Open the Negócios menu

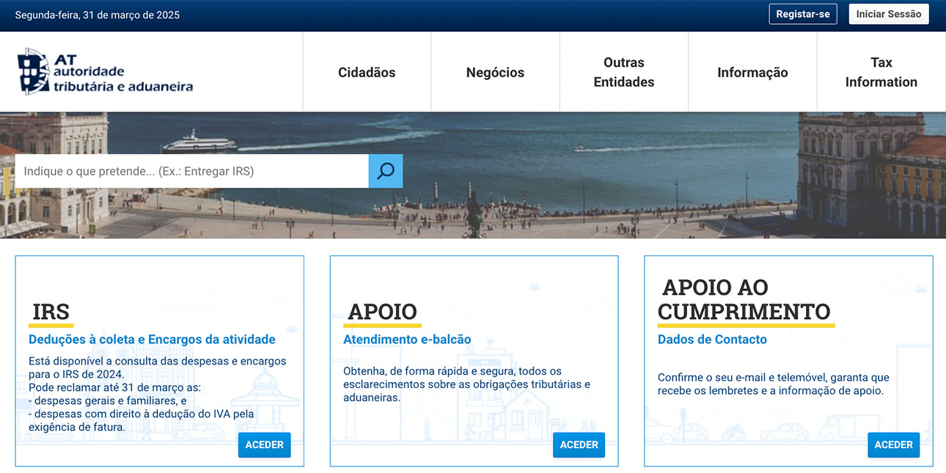[495, 72]
